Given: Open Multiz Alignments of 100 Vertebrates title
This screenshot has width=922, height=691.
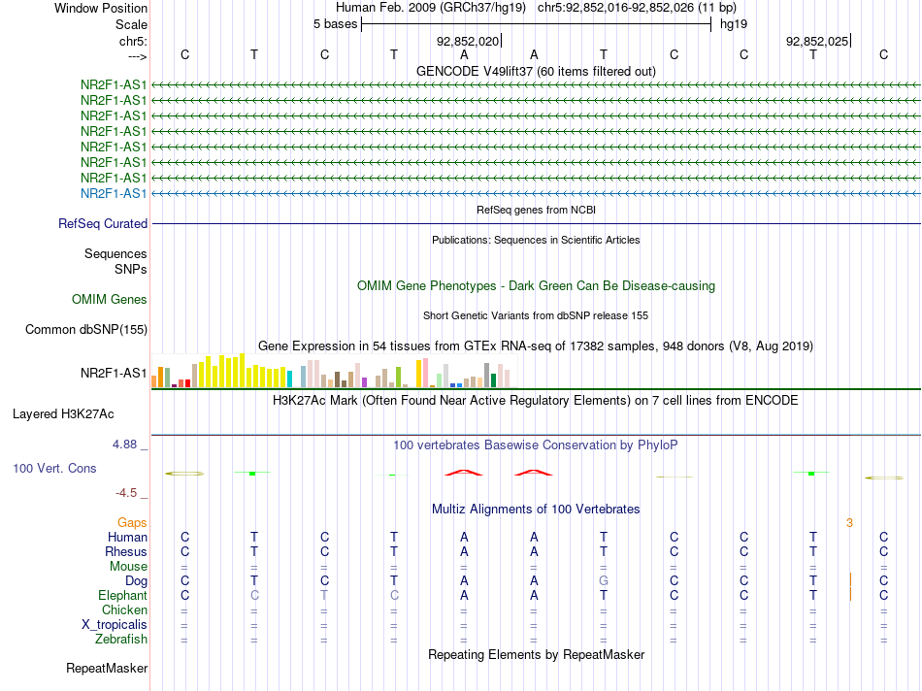Looking at the screenshot, I should pyautogui.click(x=536, y=510).
